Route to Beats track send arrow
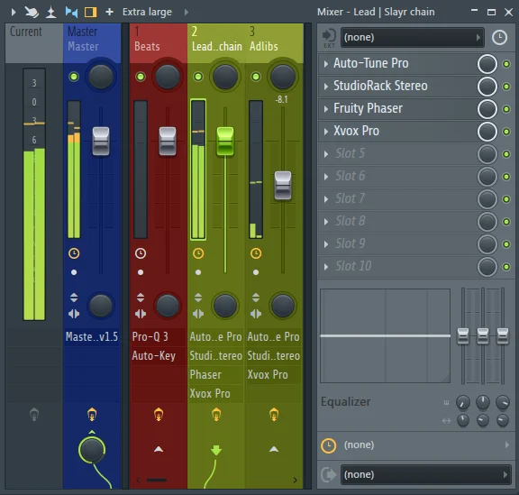 point(159,449)
